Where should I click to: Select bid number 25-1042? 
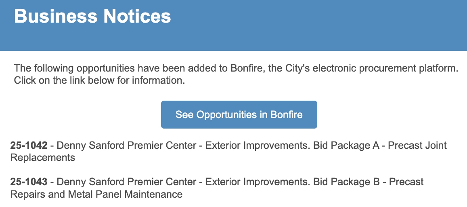click(x=29, y=146)
